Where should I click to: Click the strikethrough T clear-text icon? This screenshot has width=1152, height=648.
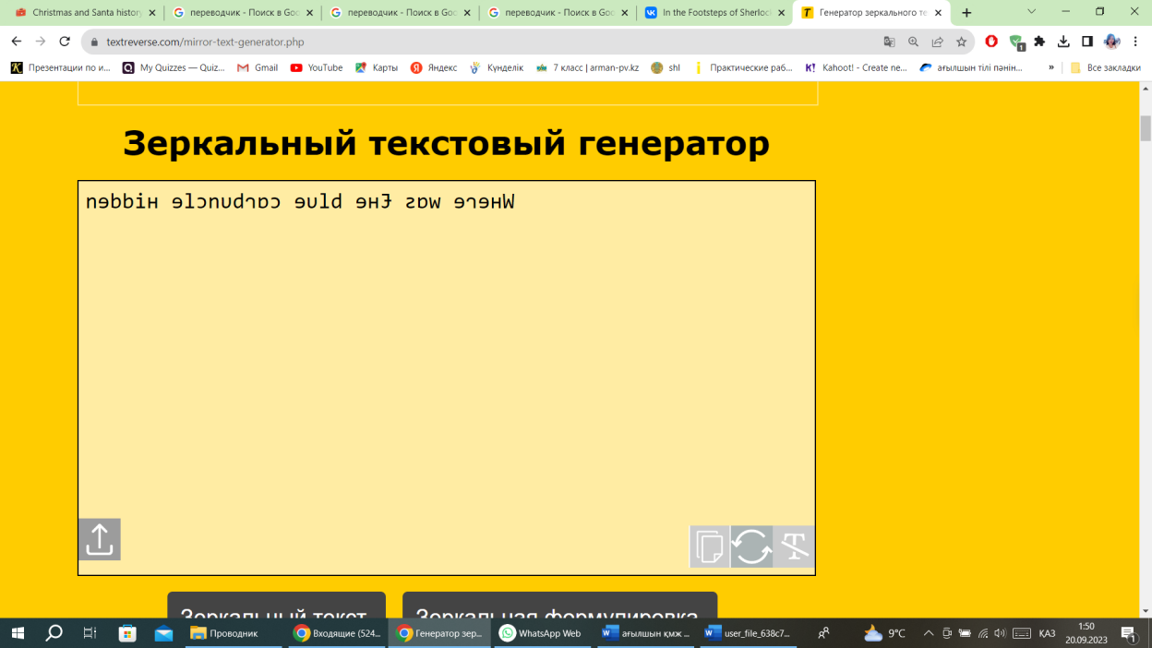(794, 546)
